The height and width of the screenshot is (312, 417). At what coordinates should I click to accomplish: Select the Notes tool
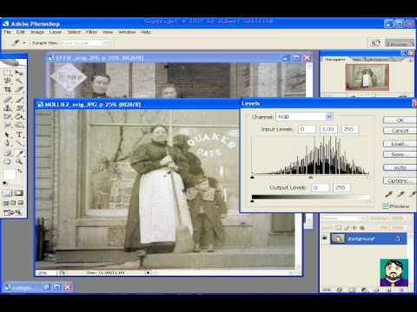[x=8, y=153]
